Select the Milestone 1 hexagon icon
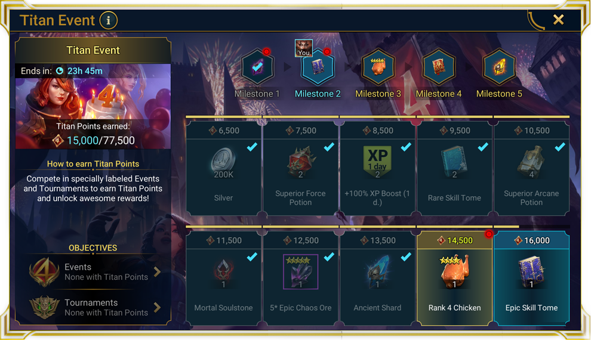The width and height of the screenshot is (591, 340). (x=257, y=67)
